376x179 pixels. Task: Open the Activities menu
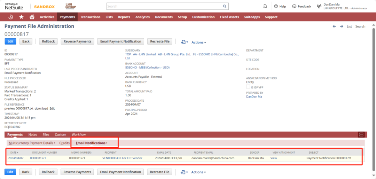pos(47,17)
